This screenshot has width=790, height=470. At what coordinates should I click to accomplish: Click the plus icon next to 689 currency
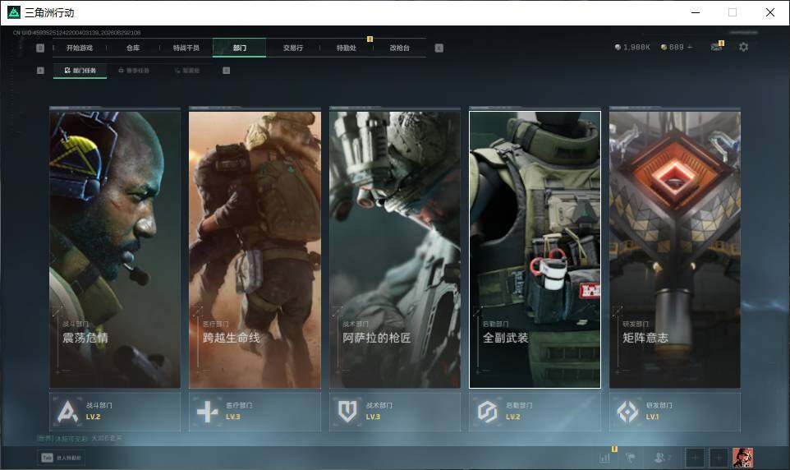click(690, 47)
